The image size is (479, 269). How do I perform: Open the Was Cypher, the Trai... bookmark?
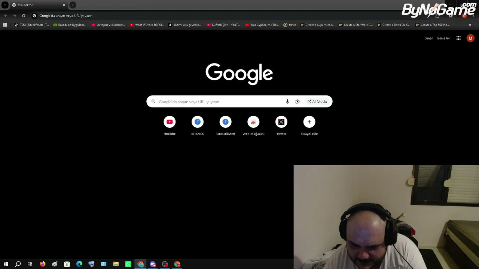click(262, 25)
